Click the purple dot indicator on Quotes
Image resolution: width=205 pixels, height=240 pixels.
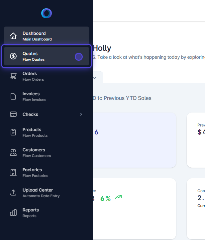pyautogui.click(x=79, y=57)
